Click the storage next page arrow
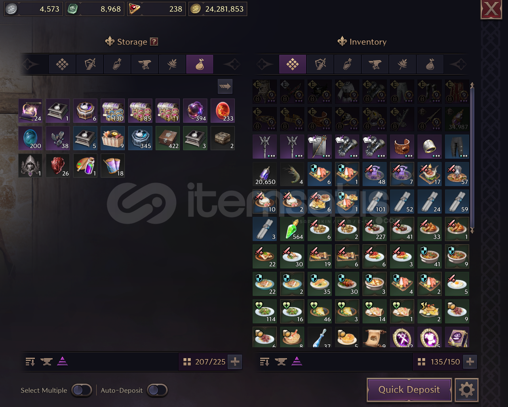 pyautogui.click(x=225, y=86)
